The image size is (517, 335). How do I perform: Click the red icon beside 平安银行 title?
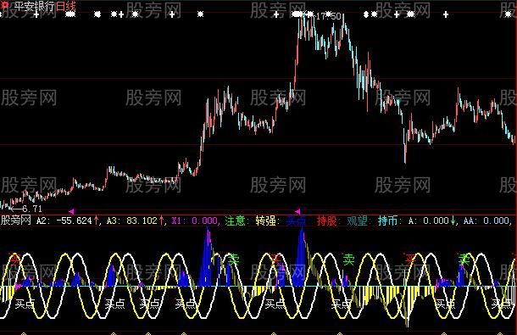click(x=5, y=5)
